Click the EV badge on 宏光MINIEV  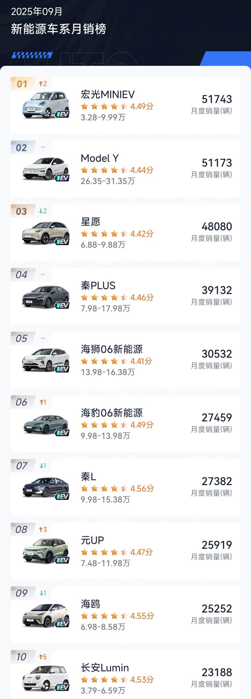click(x=62, y=115)
